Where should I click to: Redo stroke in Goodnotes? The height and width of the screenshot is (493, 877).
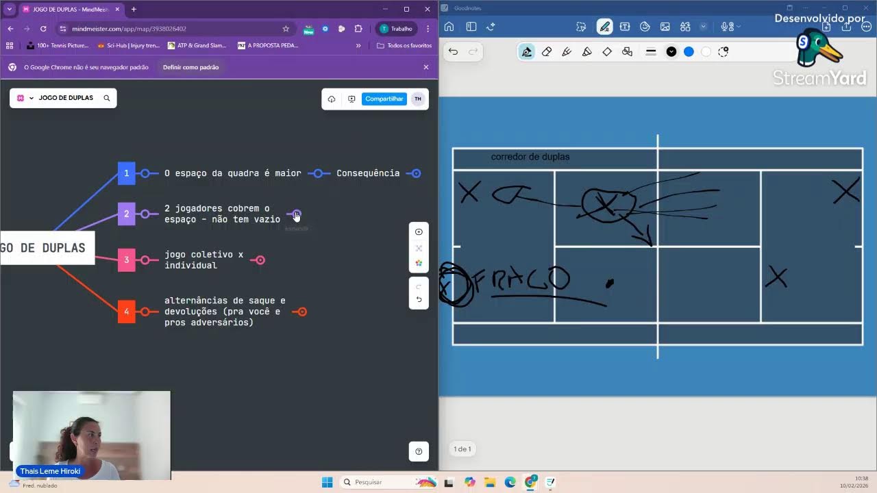[x=473, y=51]
